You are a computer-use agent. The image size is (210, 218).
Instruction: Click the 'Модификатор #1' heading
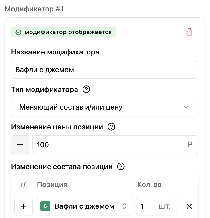[34, 9]
